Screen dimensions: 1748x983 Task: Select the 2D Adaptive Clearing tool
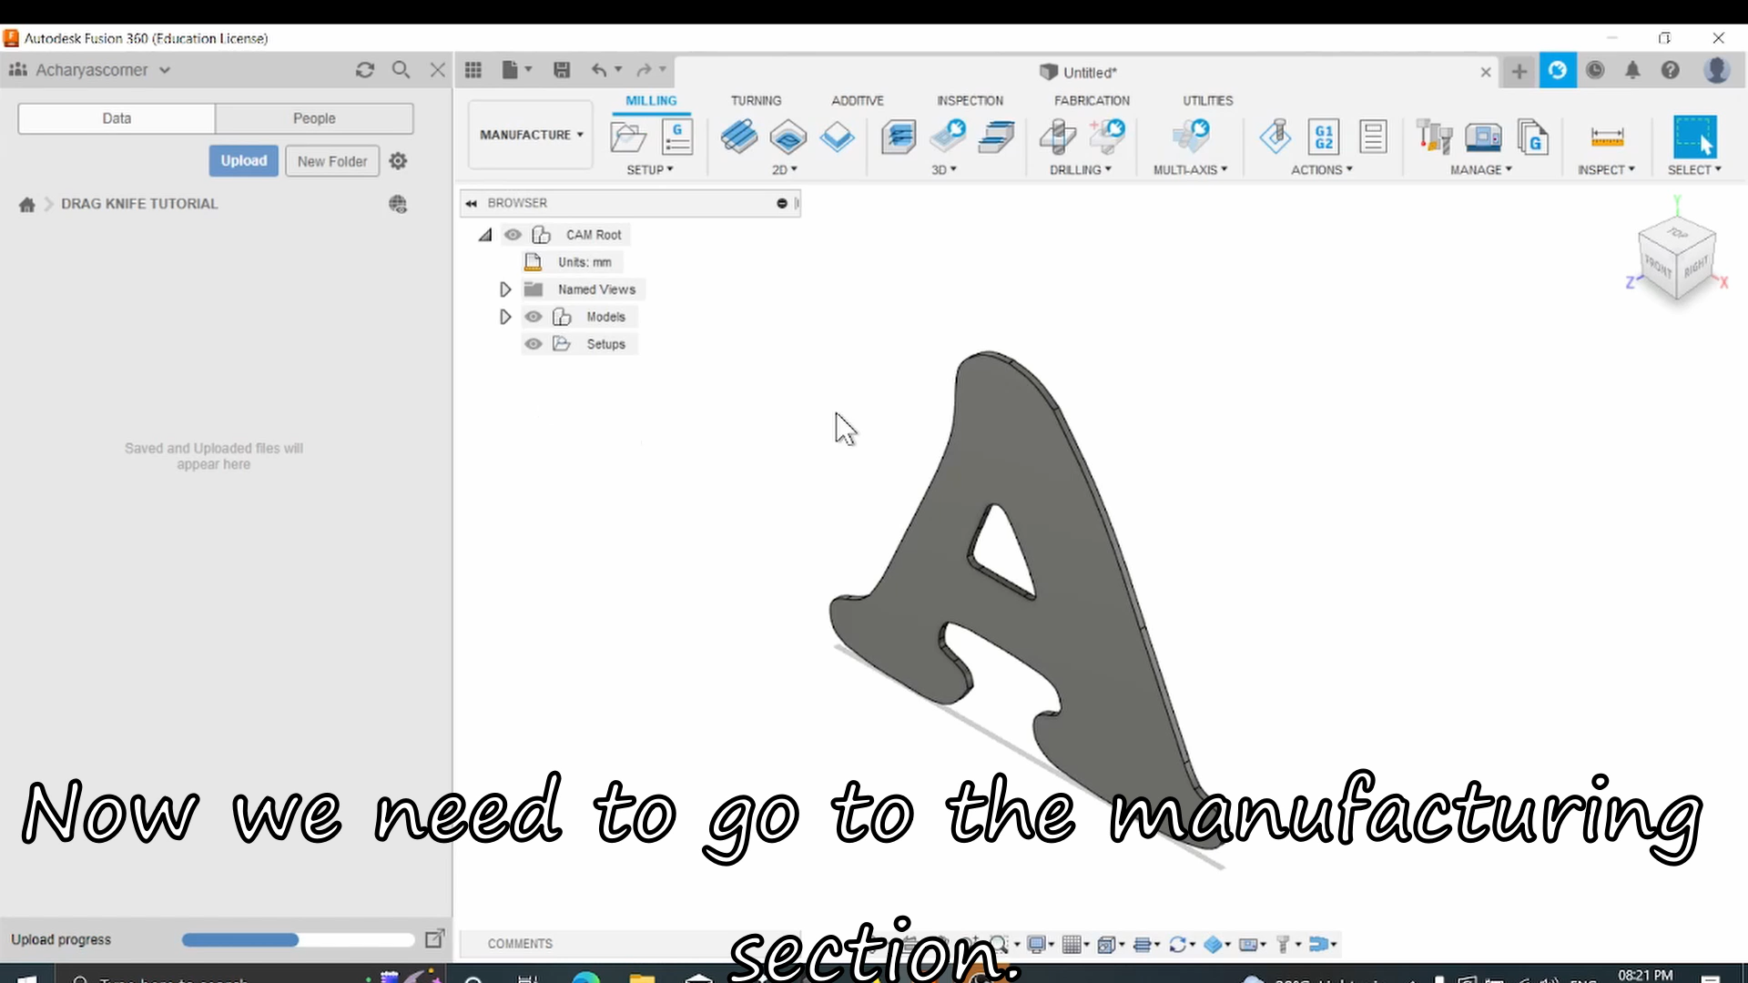tap(739, 137)
